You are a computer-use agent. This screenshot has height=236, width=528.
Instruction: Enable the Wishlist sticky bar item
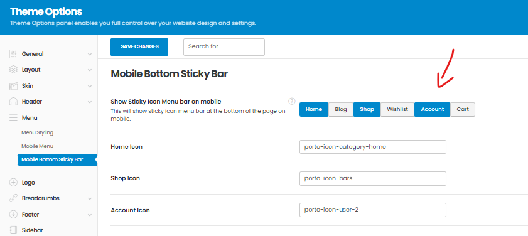(x=397, y=109)
